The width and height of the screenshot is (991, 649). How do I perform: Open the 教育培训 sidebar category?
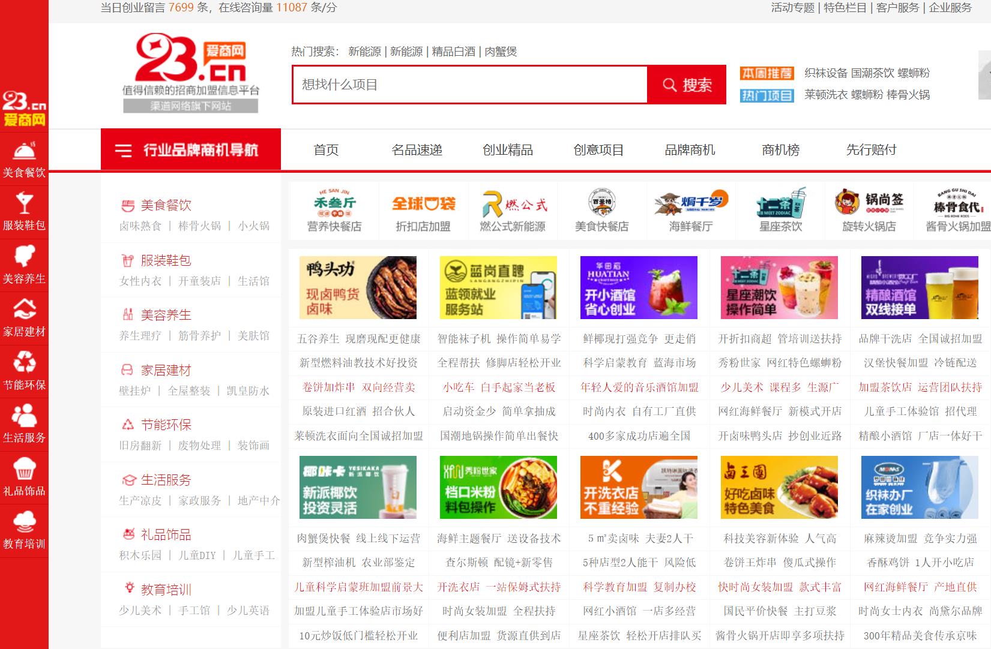pyautogui.click(x=23, y=522)
